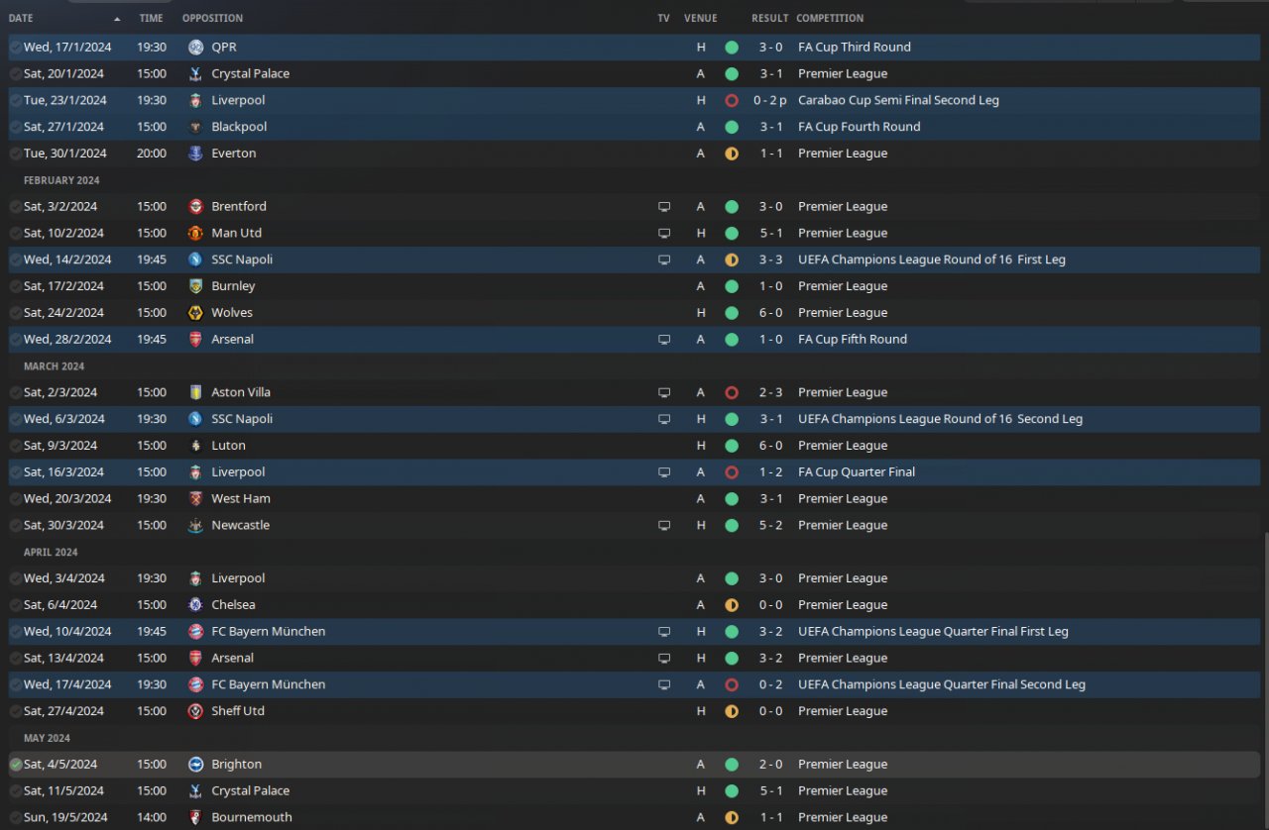1269x830 pixels.
Task: Click orange draw indicator on Everton row
Action: point(732,154)
